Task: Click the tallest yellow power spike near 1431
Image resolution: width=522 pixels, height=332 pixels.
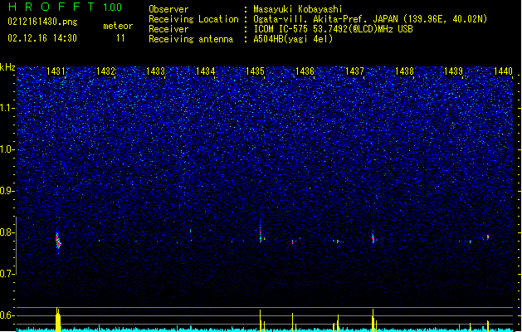Action: (x=58, y=320)
